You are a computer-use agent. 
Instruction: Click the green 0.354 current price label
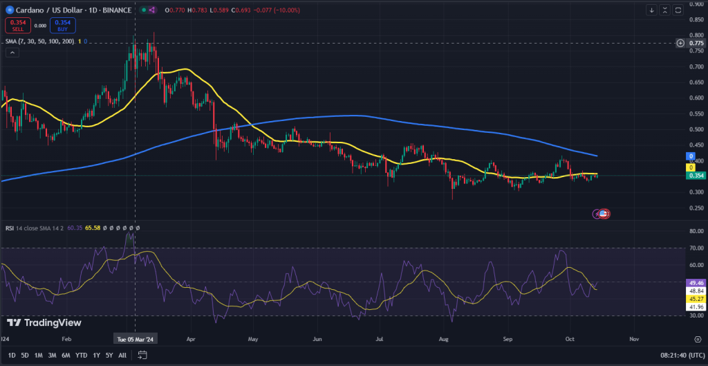[696, 176]
